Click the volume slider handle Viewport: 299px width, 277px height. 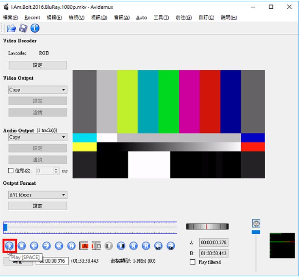(256, 232)
